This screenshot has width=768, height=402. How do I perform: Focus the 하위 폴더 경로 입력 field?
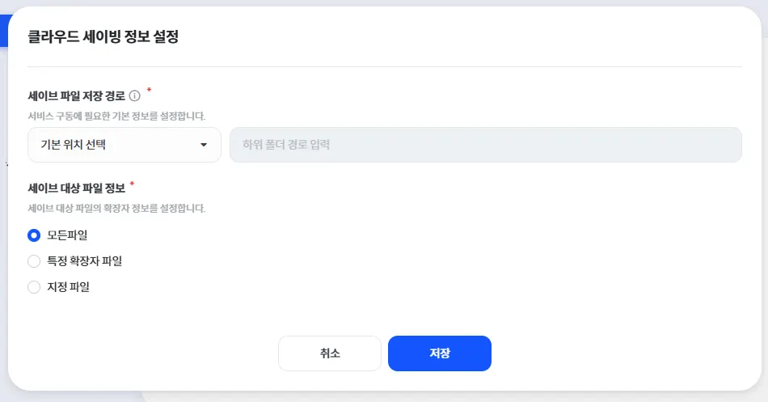(485, 145)
